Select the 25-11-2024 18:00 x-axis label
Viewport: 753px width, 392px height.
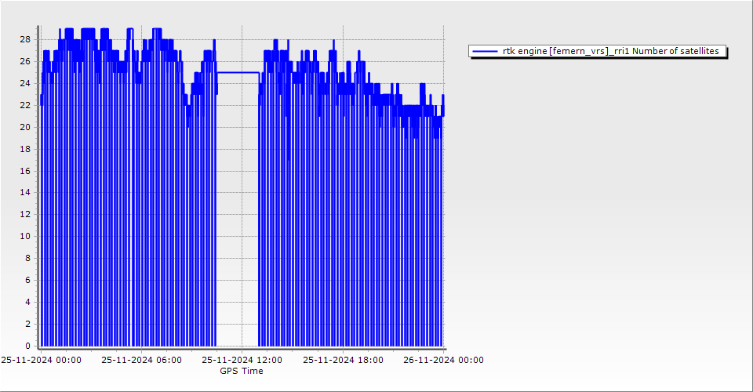click(343, 361)
